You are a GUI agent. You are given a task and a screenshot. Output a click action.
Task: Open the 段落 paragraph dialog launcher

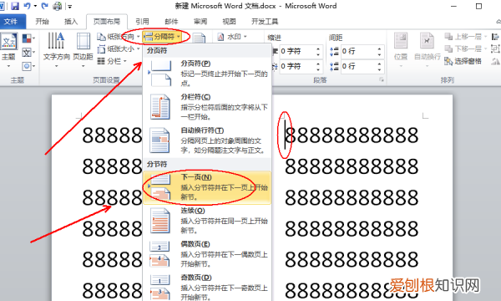tap(382, 80)
